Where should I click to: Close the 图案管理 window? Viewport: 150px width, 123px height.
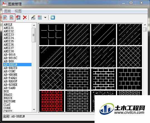click(141, 3)
